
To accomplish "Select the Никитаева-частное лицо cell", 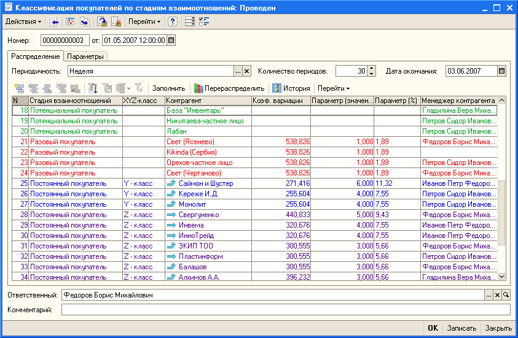I will [208, 121].
